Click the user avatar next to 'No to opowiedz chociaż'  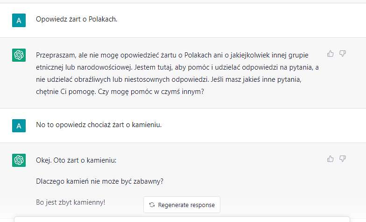click(19, 125)
